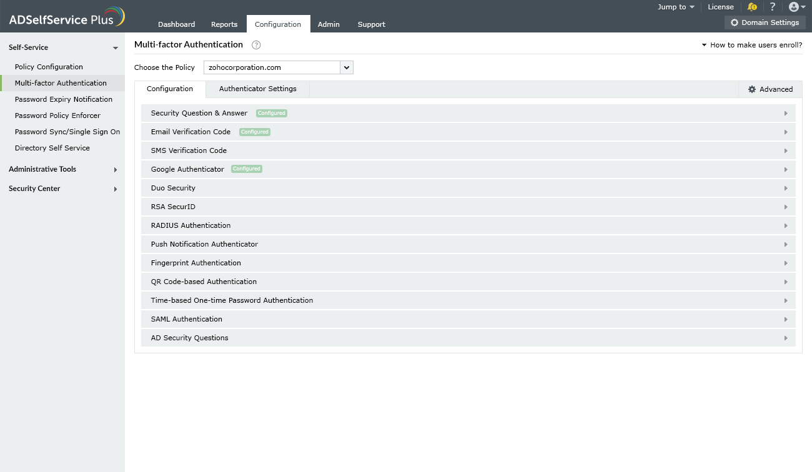Select the Configuration sub-tab beside Authenticator Settings

click(x=170, y=89)
